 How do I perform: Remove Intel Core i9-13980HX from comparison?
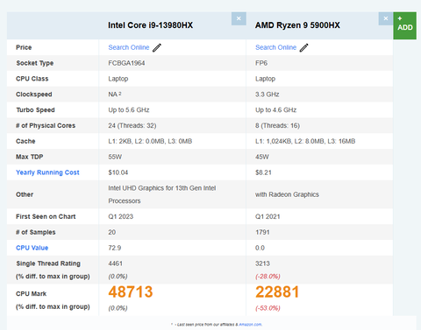[x=239, y=18]
